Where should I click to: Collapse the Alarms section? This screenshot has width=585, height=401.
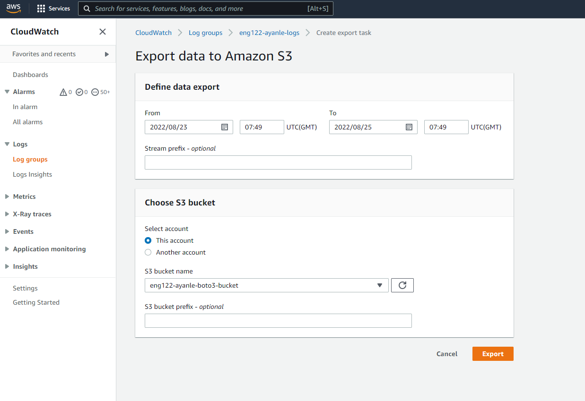tap(7, 92)
